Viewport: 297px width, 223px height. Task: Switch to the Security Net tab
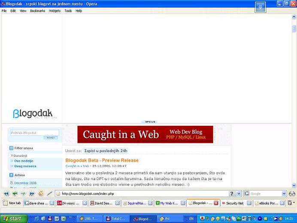[x=234, y=203]
